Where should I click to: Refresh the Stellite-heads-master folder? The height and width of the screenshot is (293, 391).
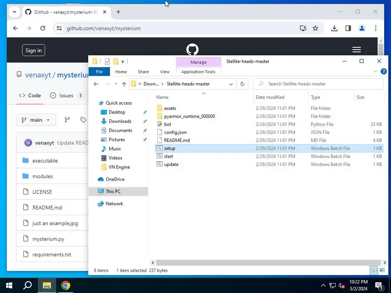point(242,84)
